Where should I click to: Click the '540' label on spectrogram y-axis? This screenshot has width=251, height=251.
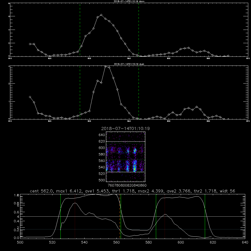102,167
